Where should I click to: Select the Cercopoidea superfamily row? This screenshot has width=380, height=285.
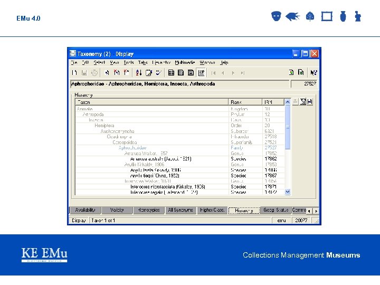[180, 142]
